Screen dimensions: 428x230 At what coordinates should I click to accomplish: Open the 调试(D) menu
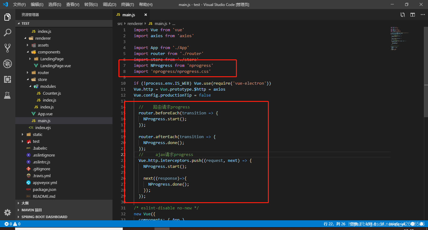tap(109, 4)
